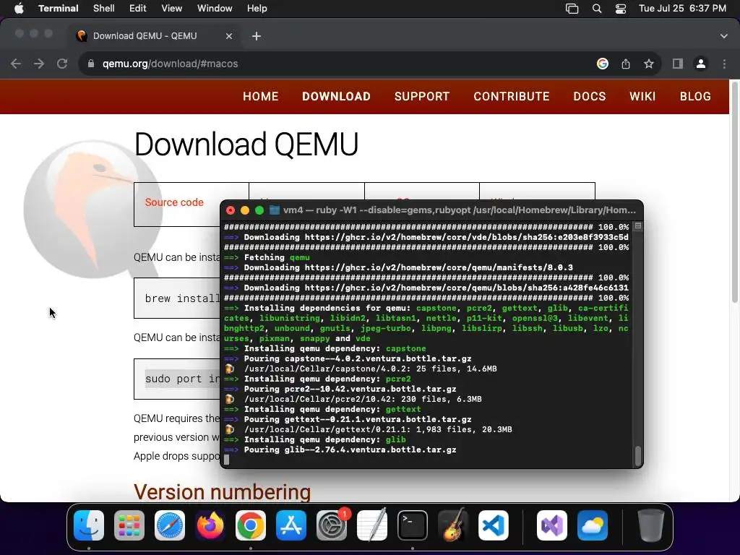View site security lock info
The height and width of the screenshot is (555, 740).
91,64
